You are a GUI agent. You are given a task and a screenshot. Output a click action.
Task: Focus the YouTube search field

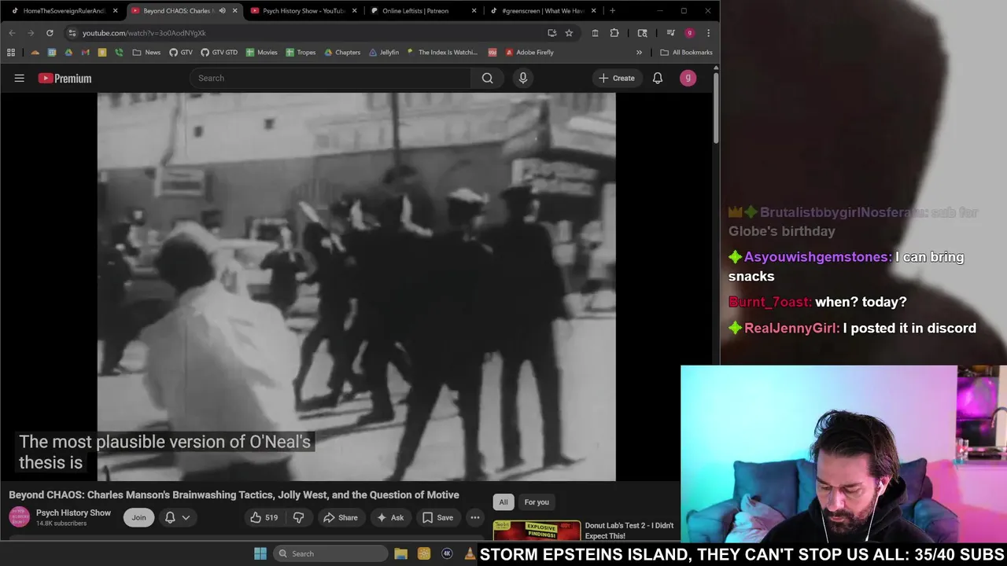pyautogui.click(x=330, y=78)
